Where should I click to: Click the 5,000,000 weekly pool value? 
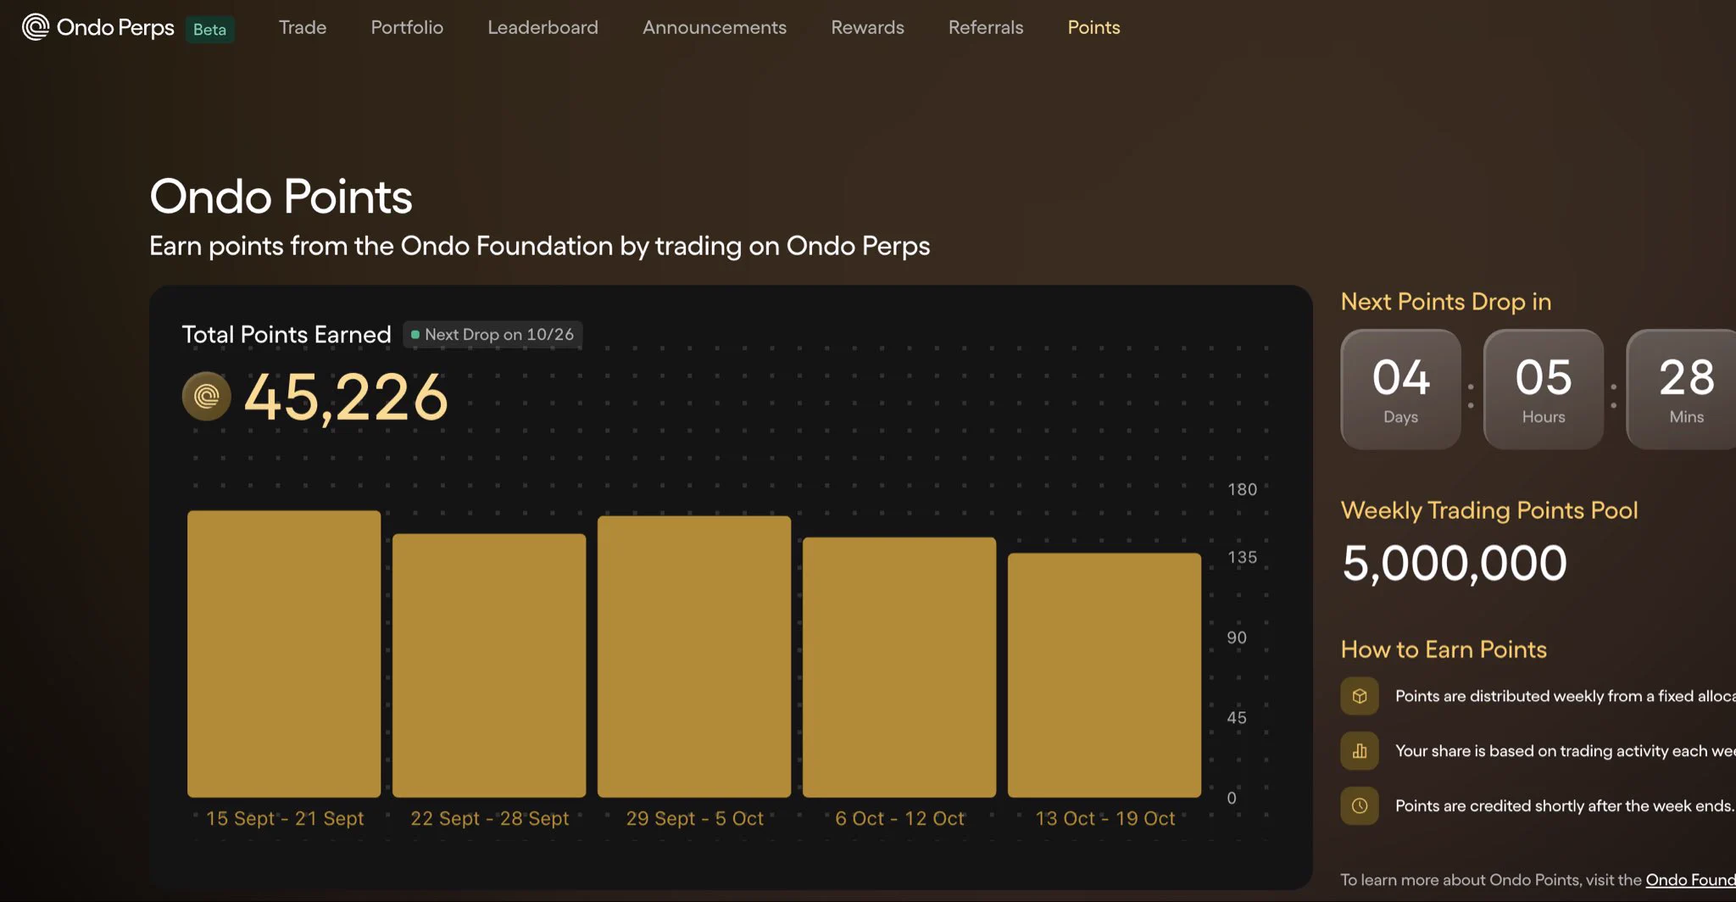click(x=1455, y=564)
